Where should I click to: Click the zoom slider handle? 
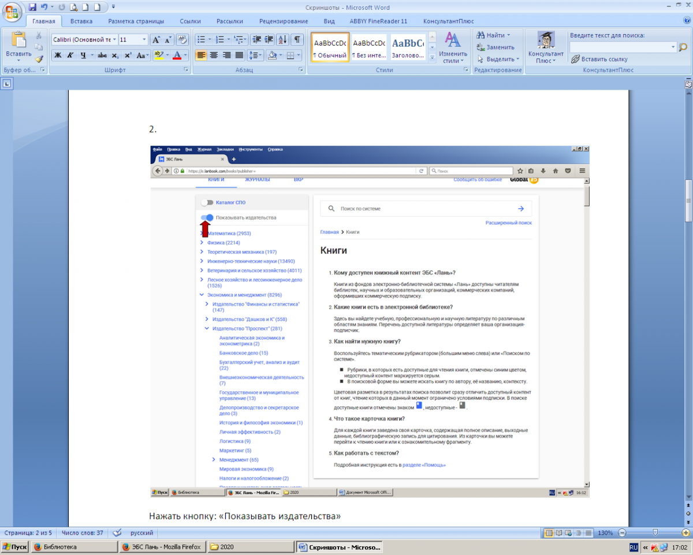point(654,532)
